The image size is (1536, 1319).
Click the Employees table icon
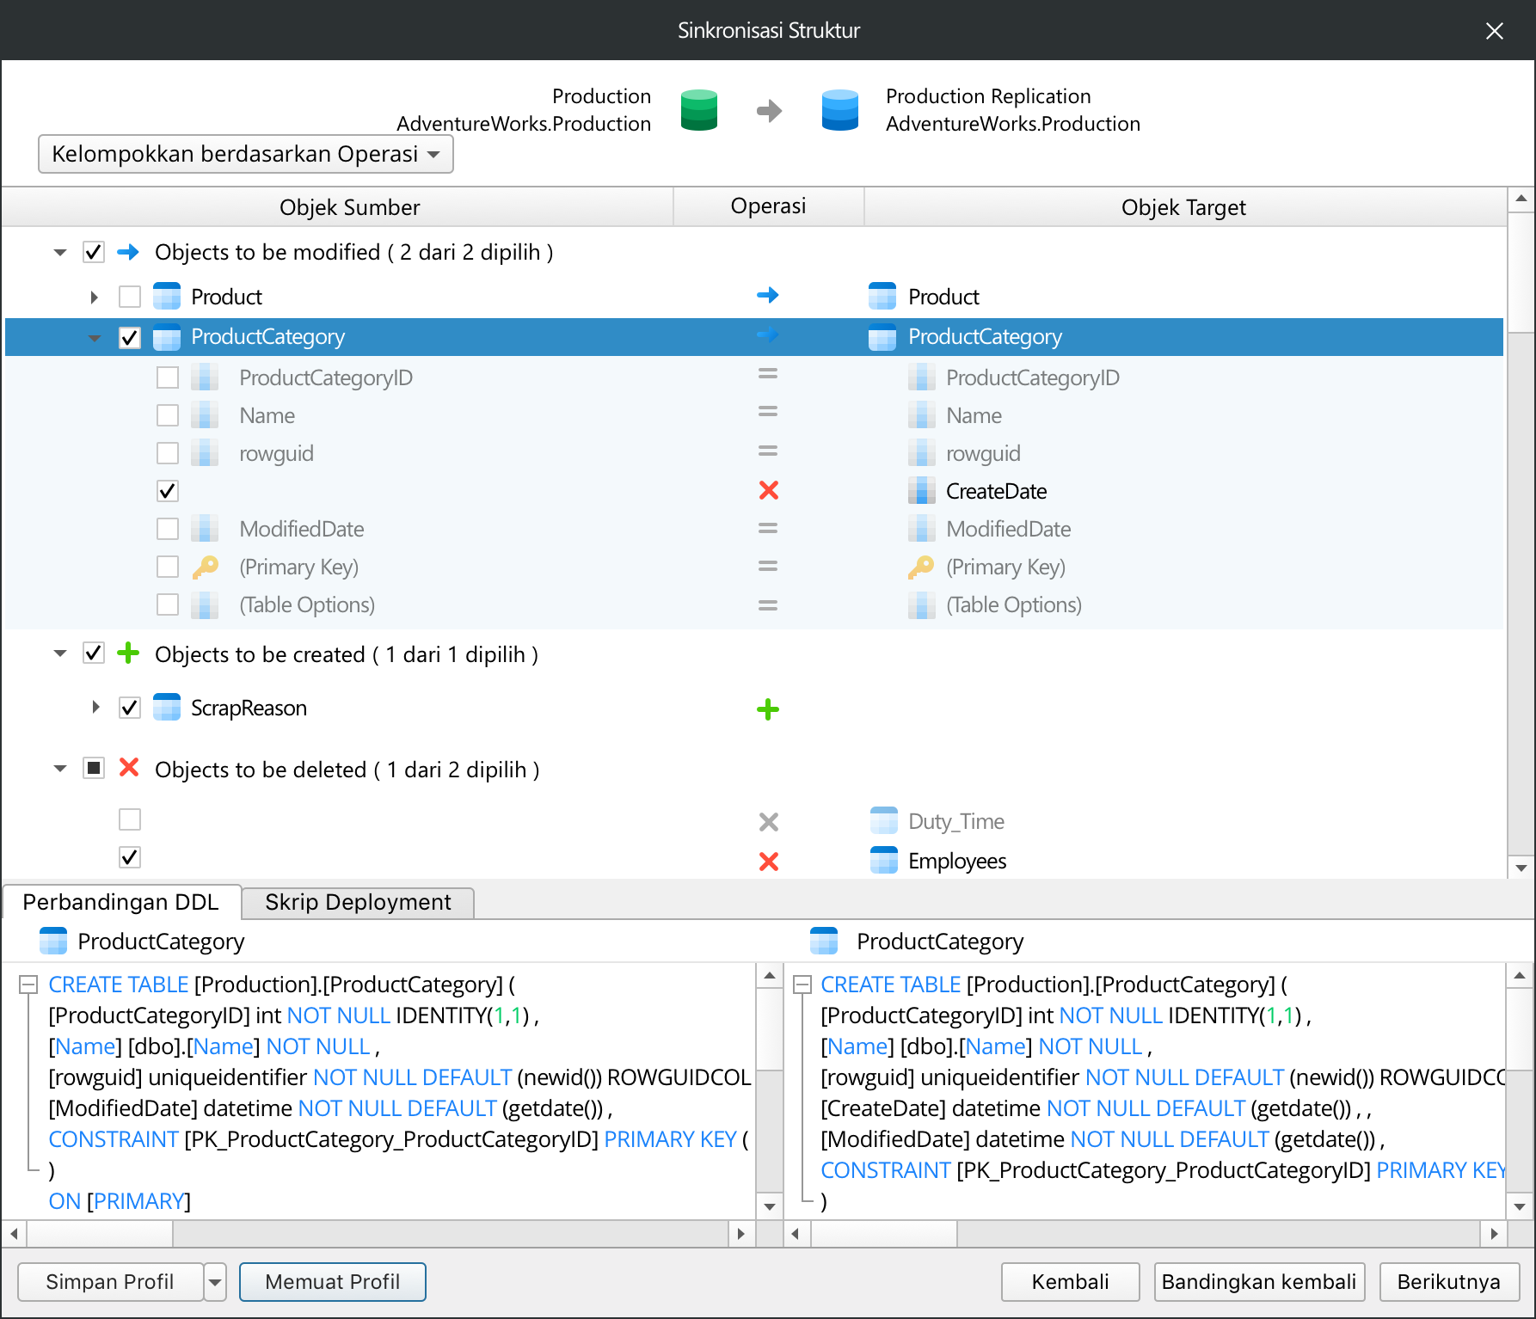883,861
